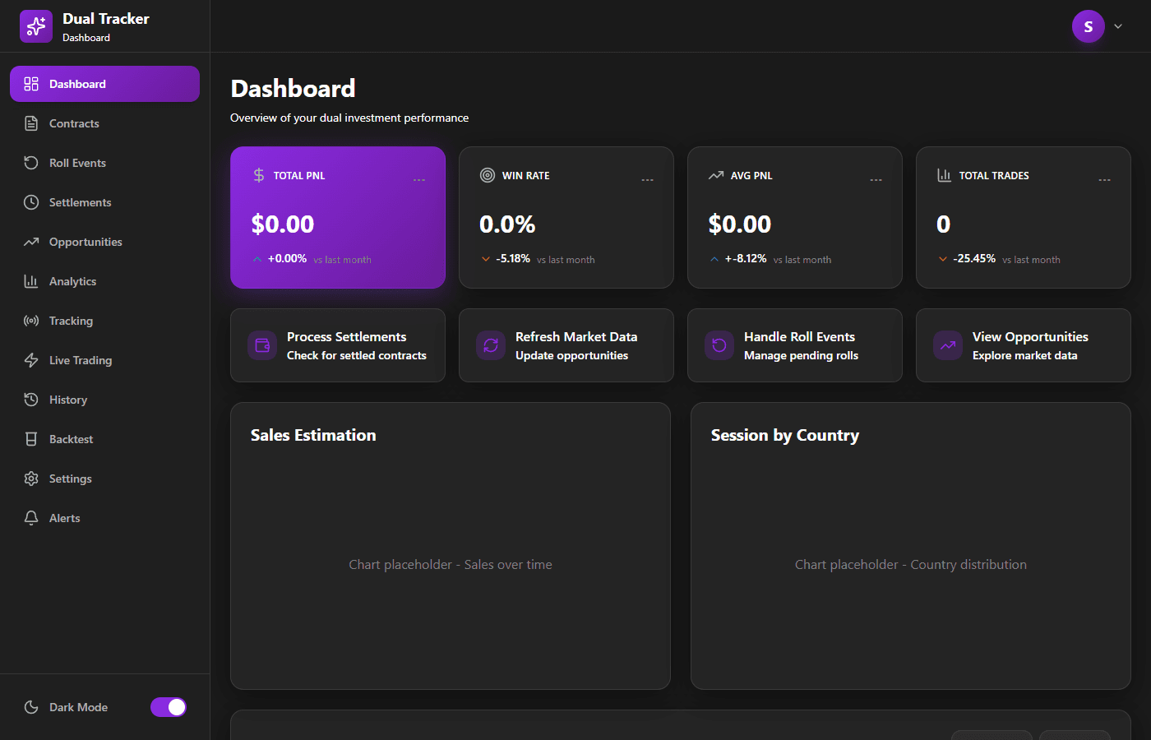1151x740 pixels.
Task: Click the wallet icon in Process Settlements
Action: 262,345
